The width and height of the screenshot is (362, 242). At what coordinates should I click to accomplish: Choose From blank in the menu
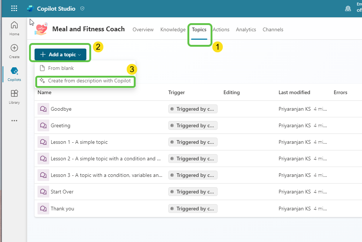[x=61, y=68]
